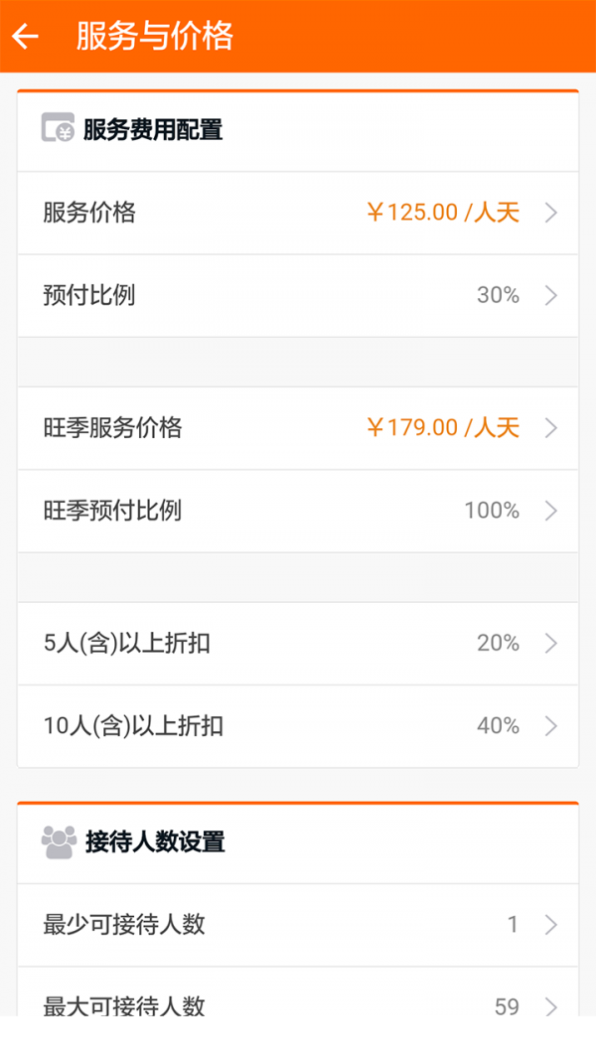The image size is (596, 1060).
Task: Select the 30% prepayment value
Action: [x=498, y=295]
